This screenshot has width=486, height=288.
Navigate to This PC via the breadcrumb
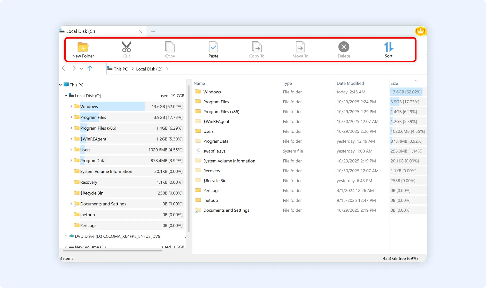(120, 69)
